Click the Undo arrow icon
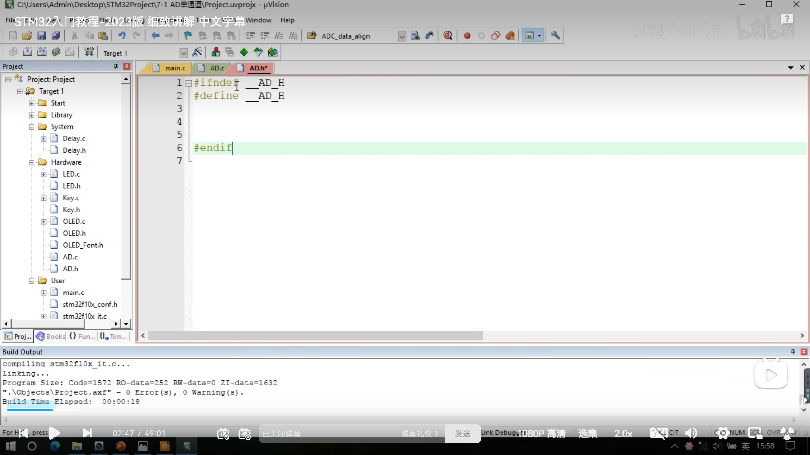 (x=122, y=36)
